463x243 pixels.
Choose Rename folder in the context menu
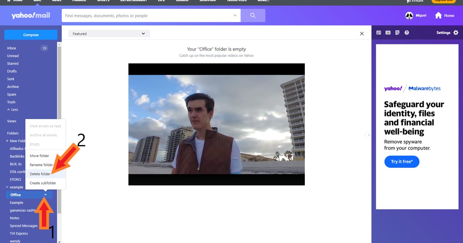point(41,165)
